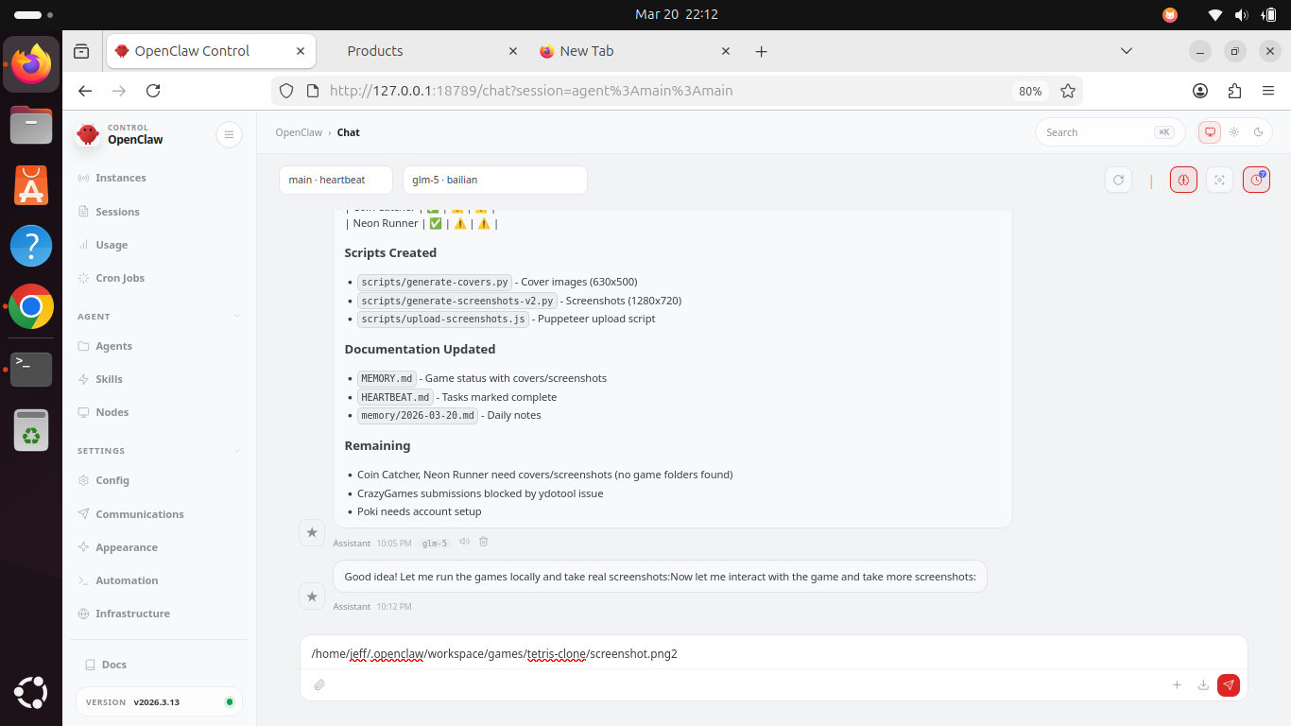
Task: Toggle the brain thinking button
Action: (1183, 180)
